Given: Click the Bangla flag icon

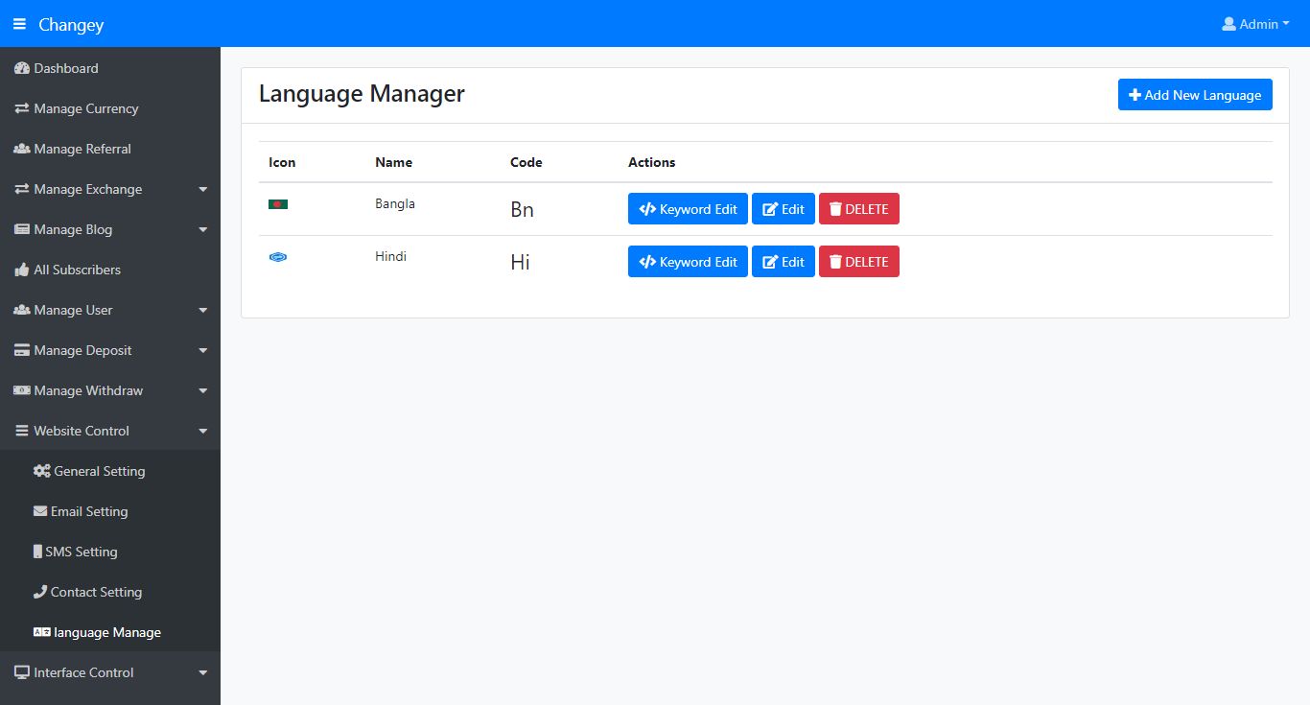Looking at the screenshot, I should point(278,204).
